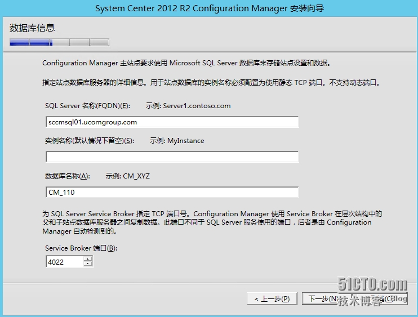Click the SQL Server name FQDN field
Image resolution: width=418 pixels, height=317 pixels.
(172, 122)
